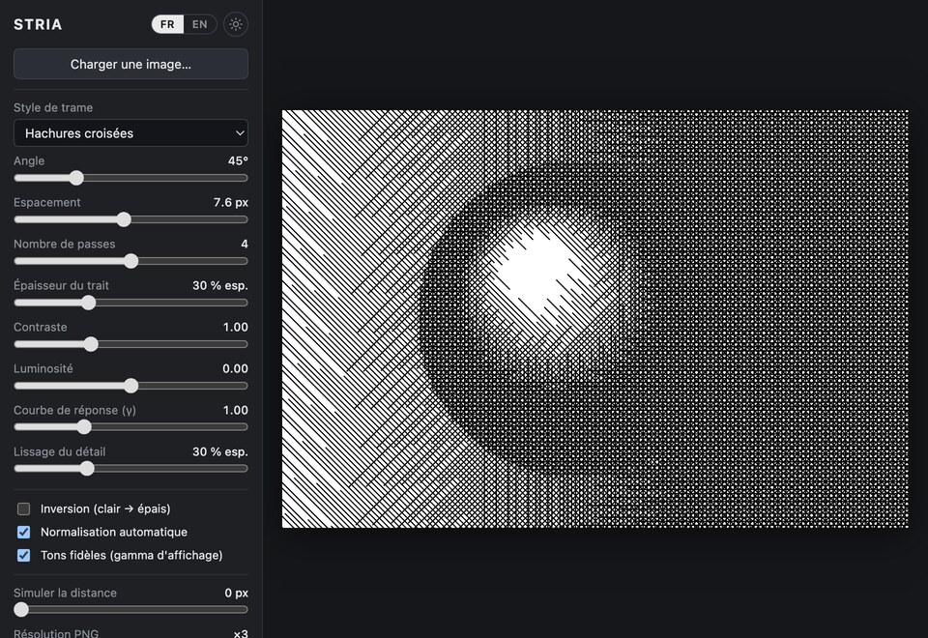
Task: Click the Angle slider
Action: (x=130, y=178)
